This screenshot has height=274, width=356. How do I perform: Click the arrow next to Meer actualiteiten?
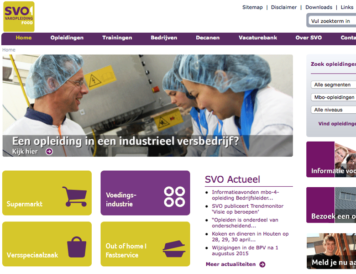coord(262,264)
